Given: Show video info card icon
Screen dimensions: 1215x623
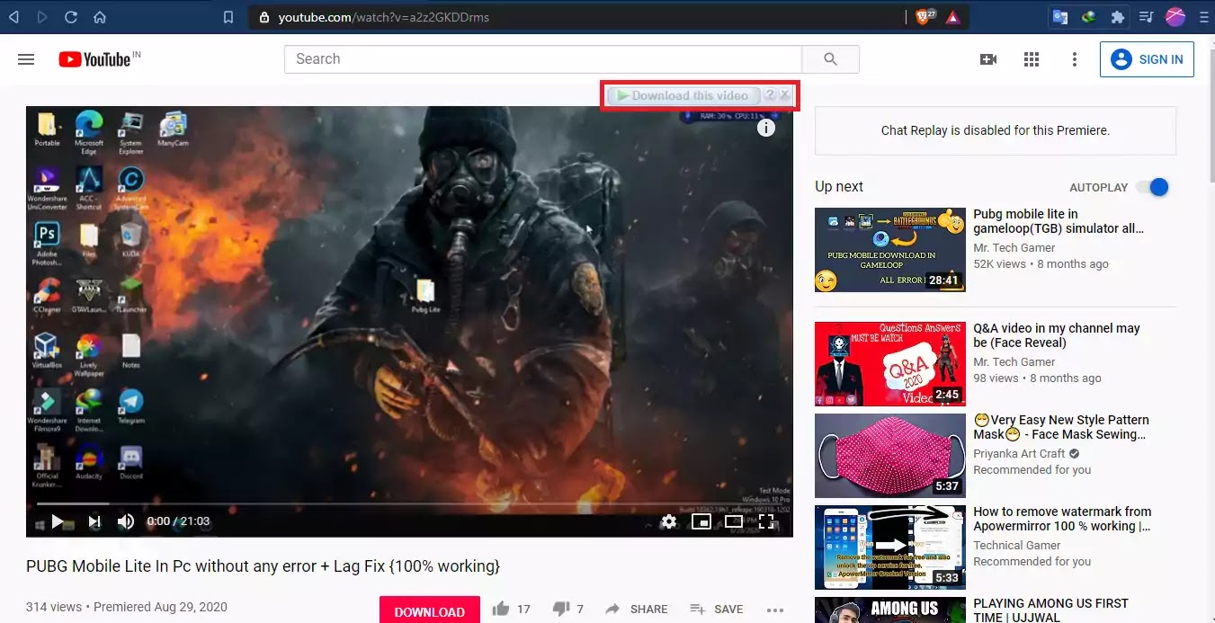Looking at the screenshot, I should pyautogui.click(x=766, y=128).
